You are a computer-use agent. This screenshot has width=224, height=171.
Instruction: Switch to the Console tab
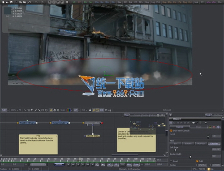click(x=137, y=115)
